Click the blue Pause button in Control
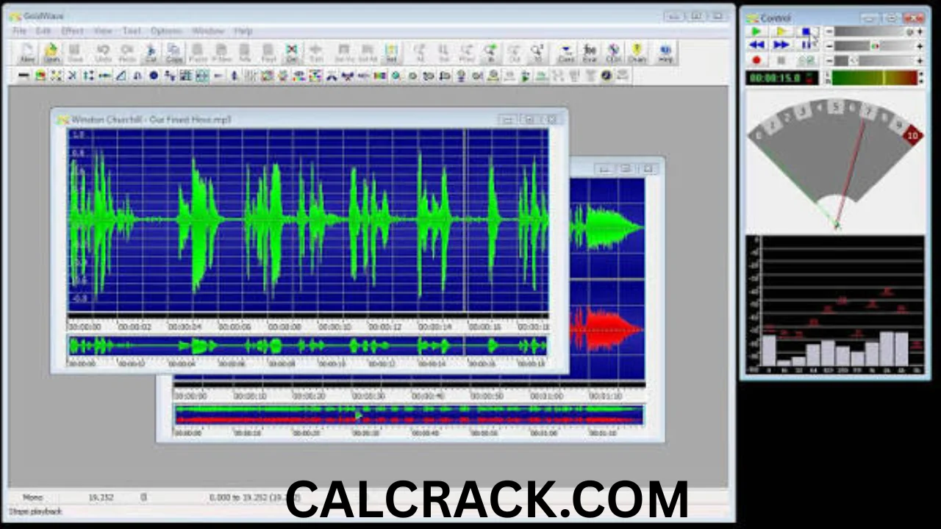 click(806, 46)
